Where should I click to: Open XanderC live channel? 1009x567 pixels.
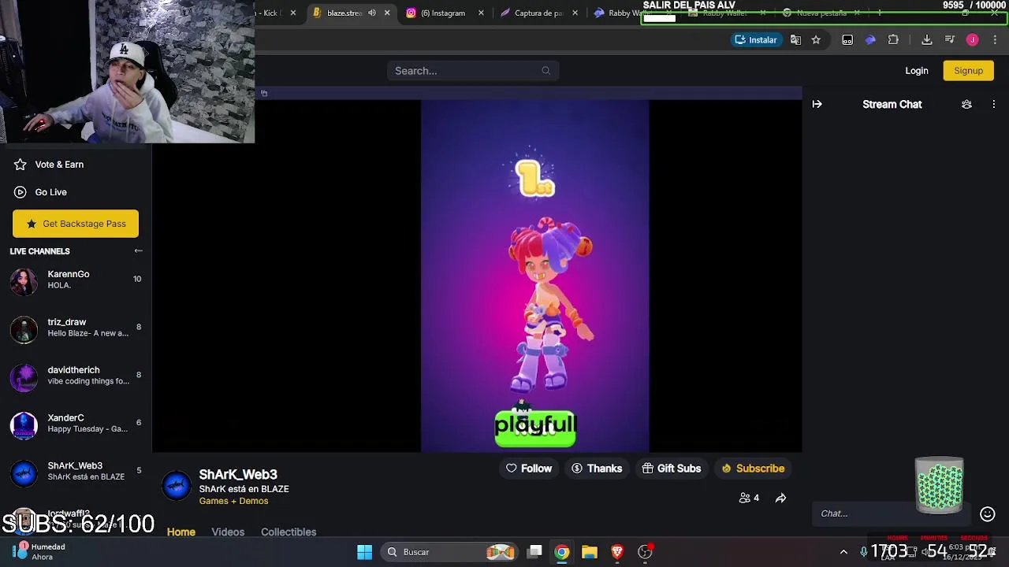(x=76, y=424)
